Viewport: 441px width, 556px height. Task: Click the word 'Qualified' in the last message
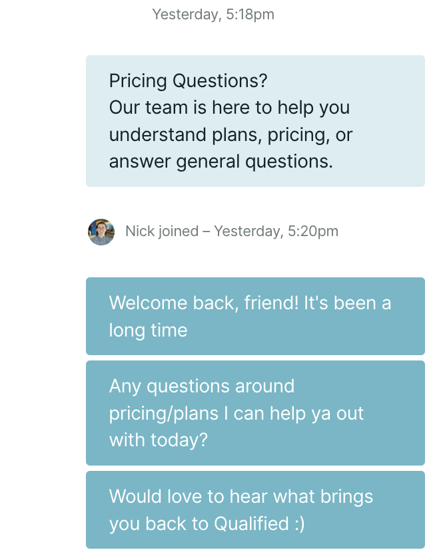point(251,523)
